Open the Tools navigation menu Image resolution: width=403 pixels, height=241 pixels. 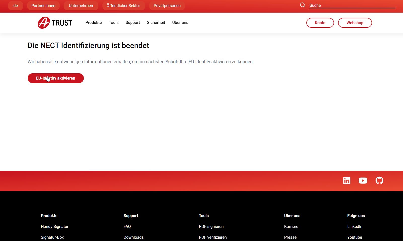point(114,22)
